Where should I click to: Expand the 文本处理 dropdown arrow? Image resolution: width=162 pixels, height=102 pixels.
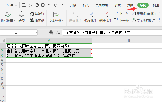(63, 21)
